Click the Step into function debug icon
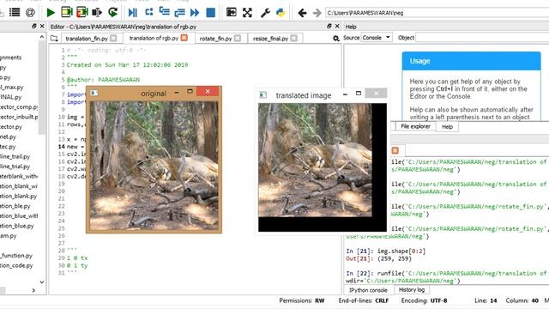549x309 pixels. pos(164,11)
